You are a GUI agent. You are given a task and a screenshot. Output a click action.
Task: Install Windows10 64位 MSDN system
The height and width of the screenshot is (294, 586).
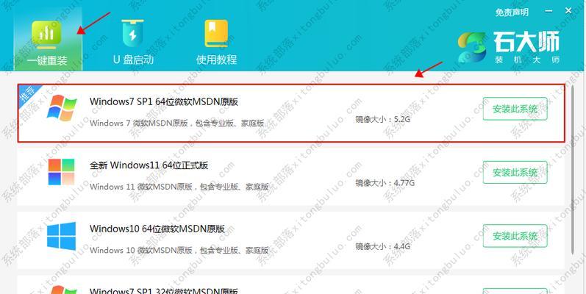coord(515,236)
